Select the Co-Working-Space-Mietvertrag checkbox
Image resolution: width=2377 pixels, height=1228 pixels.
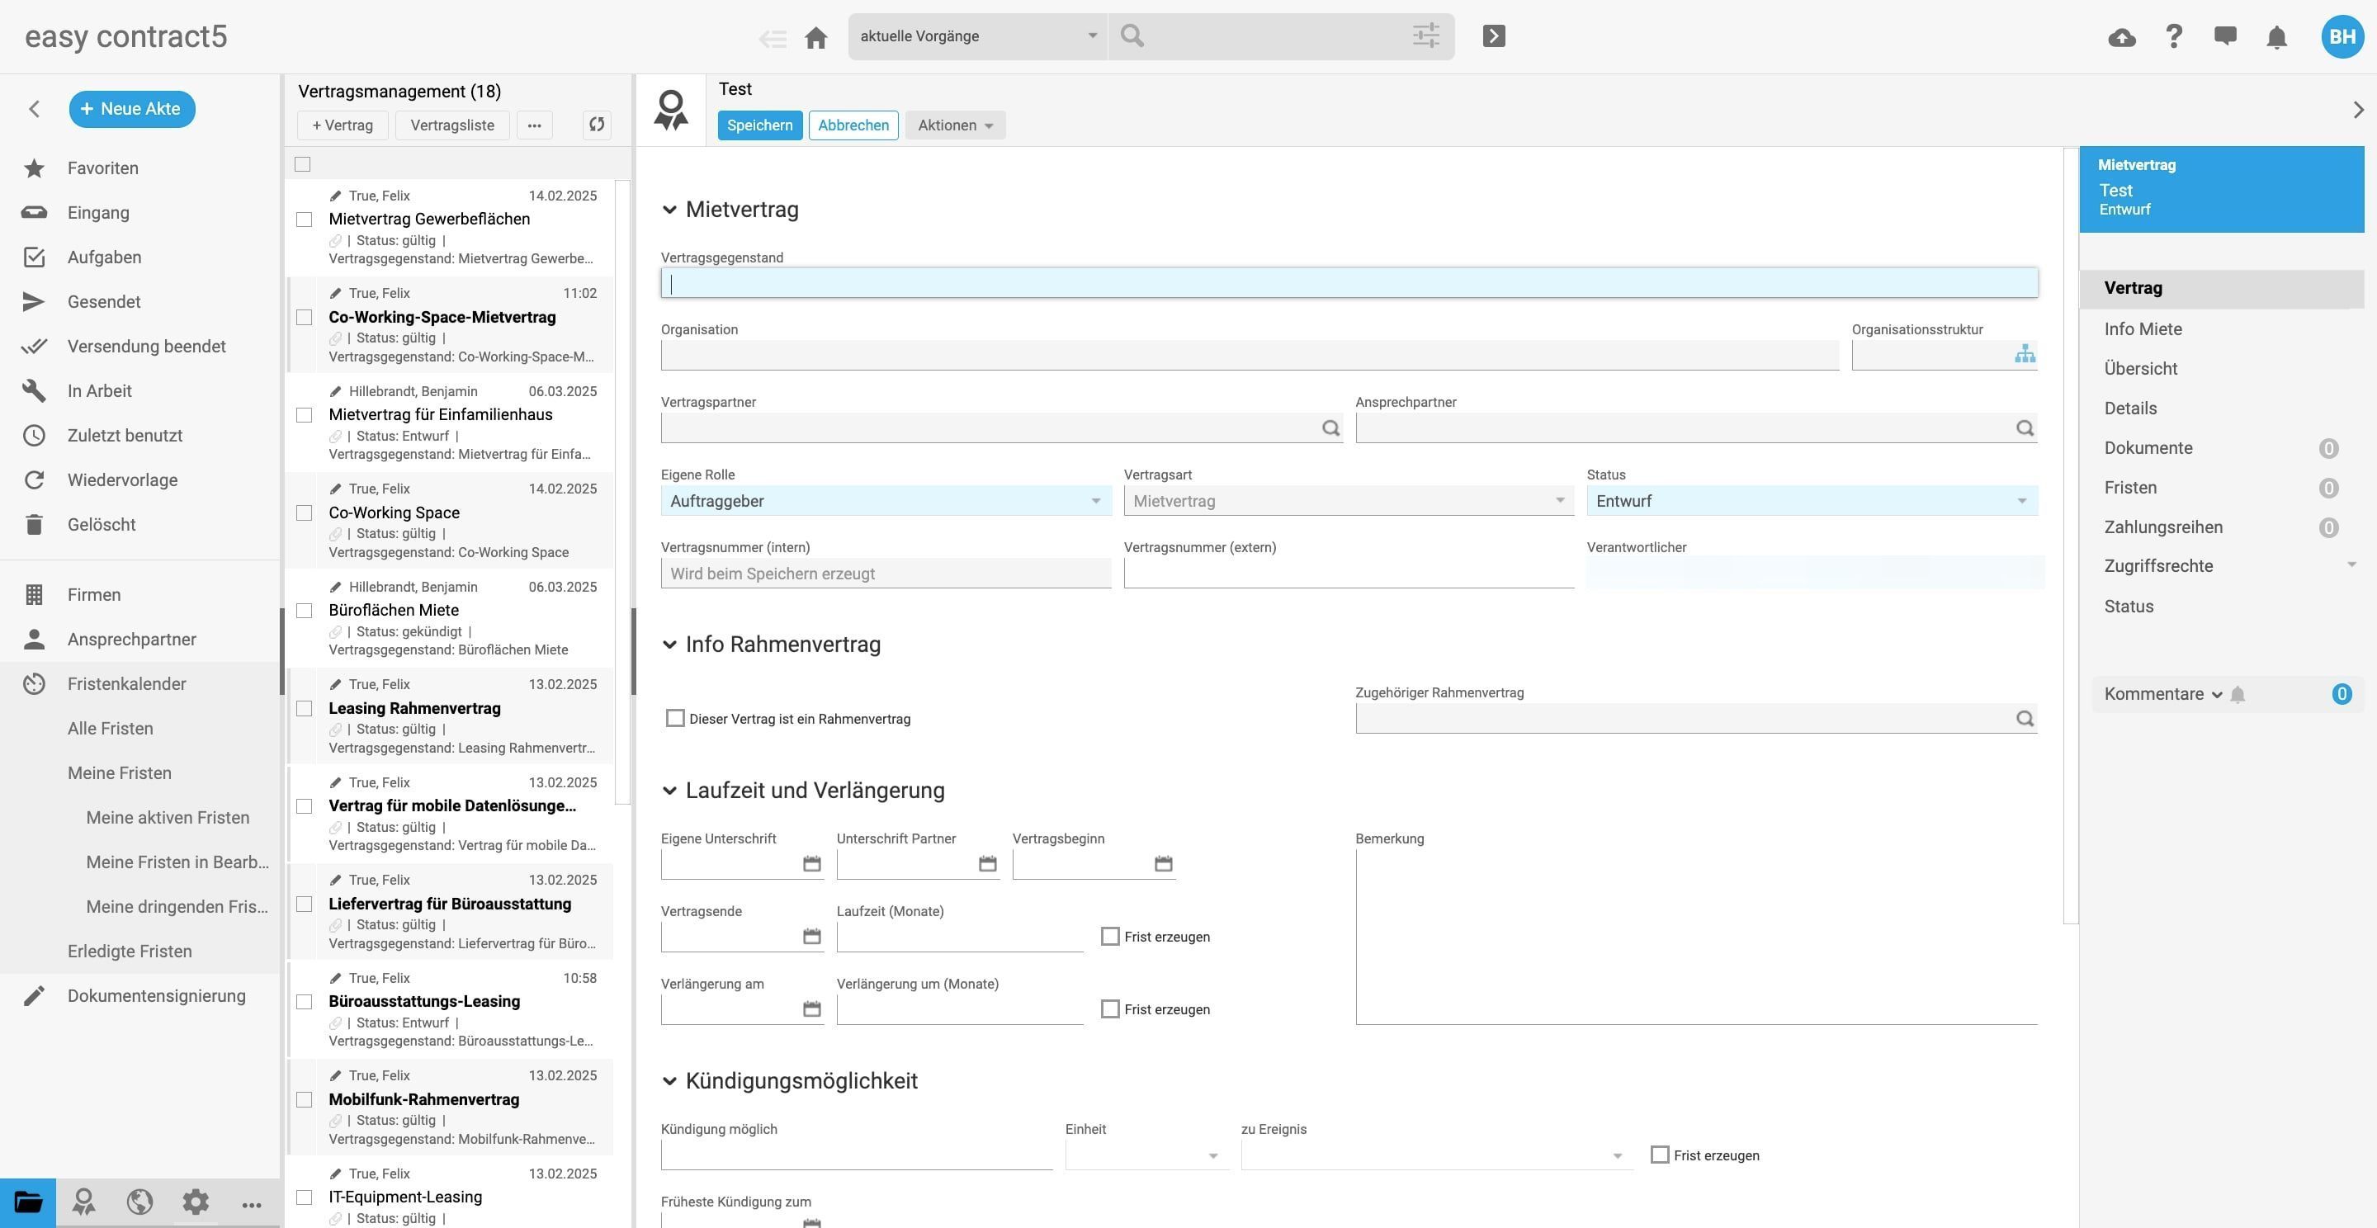point(305,316)
